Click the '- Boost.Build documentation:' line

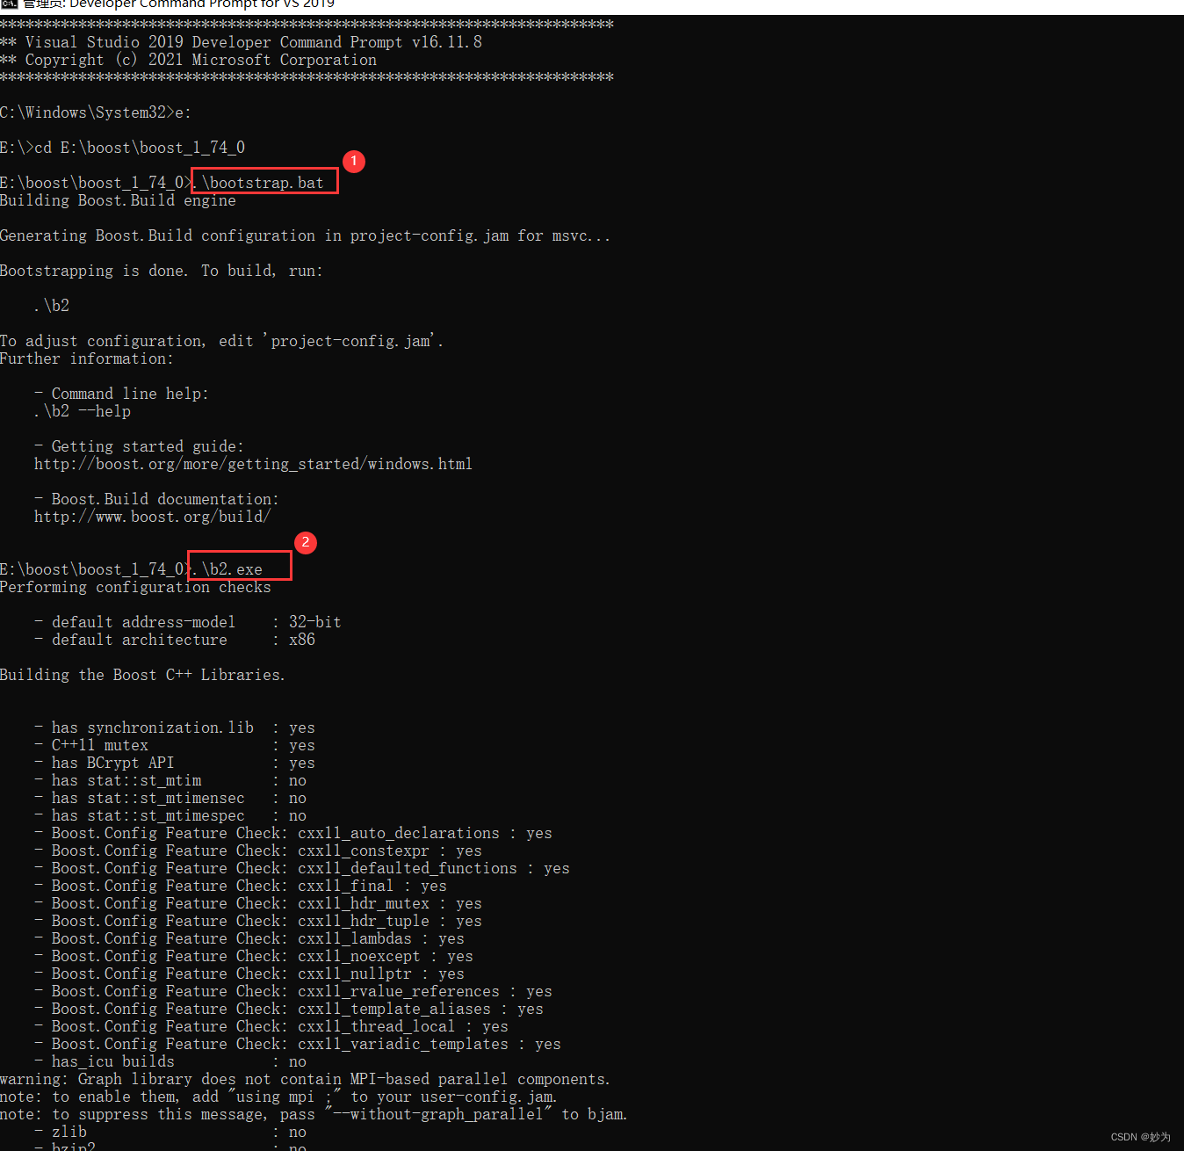coord(157,499)
